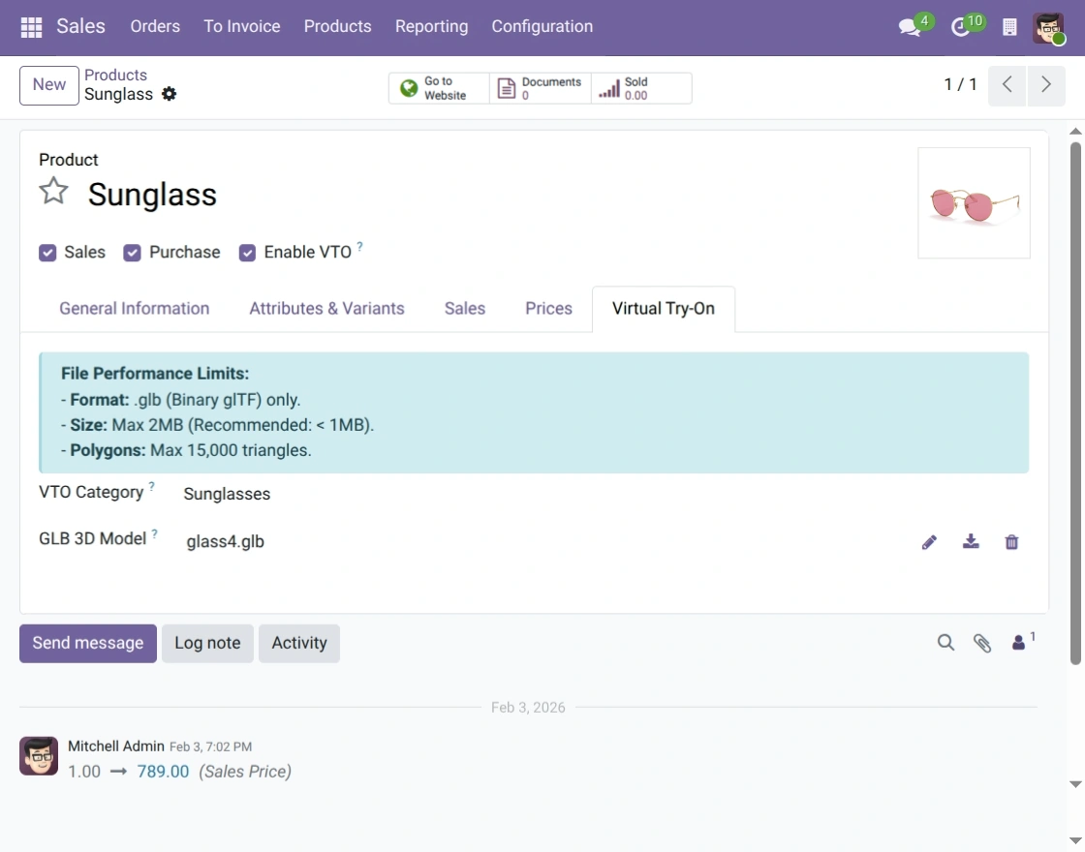Click the Sales app title
The width and height of the screenshot is (1085, 852).
click(x=81, y=26)
